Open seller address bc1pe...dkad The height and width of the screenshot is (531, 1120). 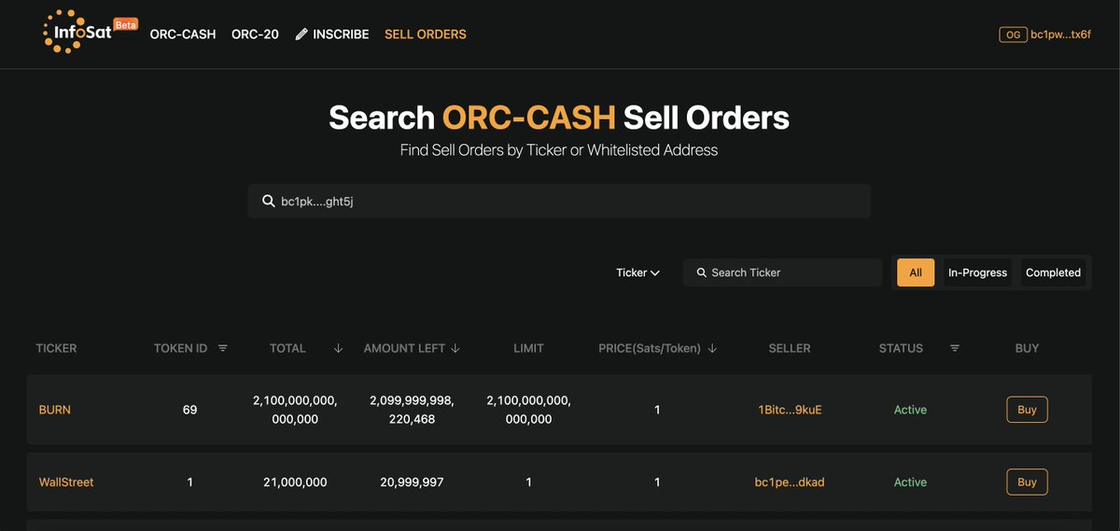click(790, 482)
